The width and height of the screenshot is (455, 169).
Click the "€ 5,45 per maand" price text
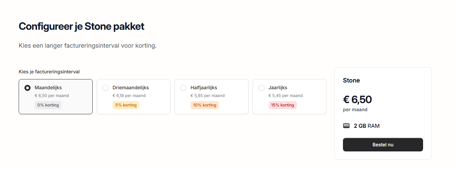point(286,96)
